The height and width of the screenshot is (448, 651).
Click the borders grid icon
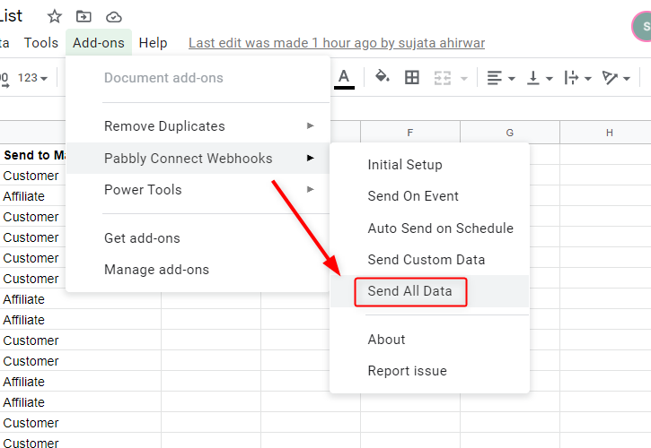point(412,77)
